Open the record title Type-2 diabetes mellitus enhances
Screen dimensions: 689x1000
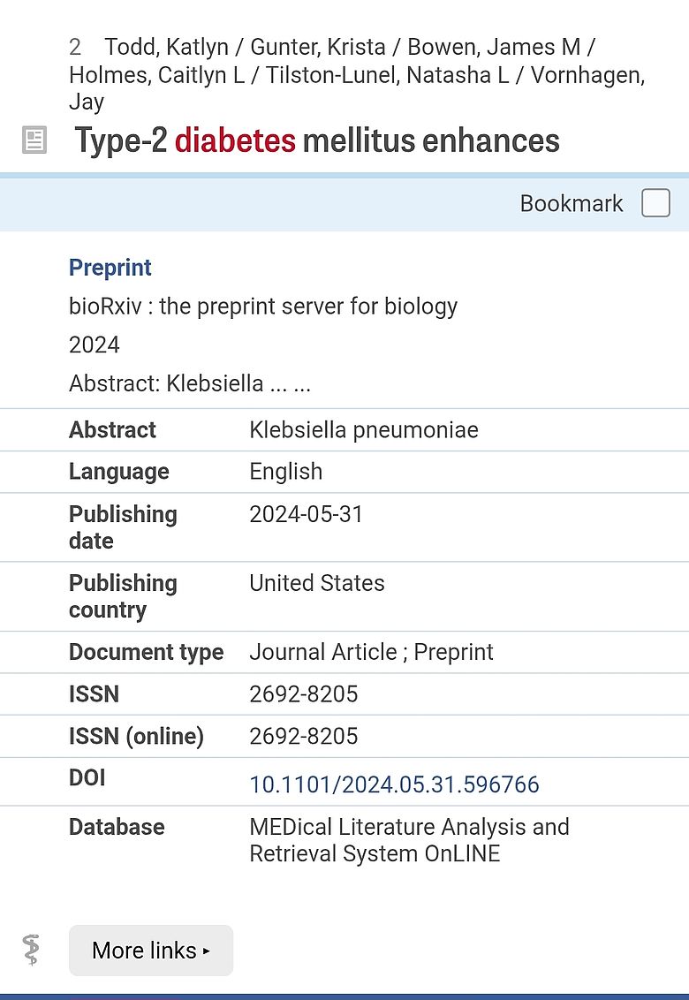pos(316,140)
